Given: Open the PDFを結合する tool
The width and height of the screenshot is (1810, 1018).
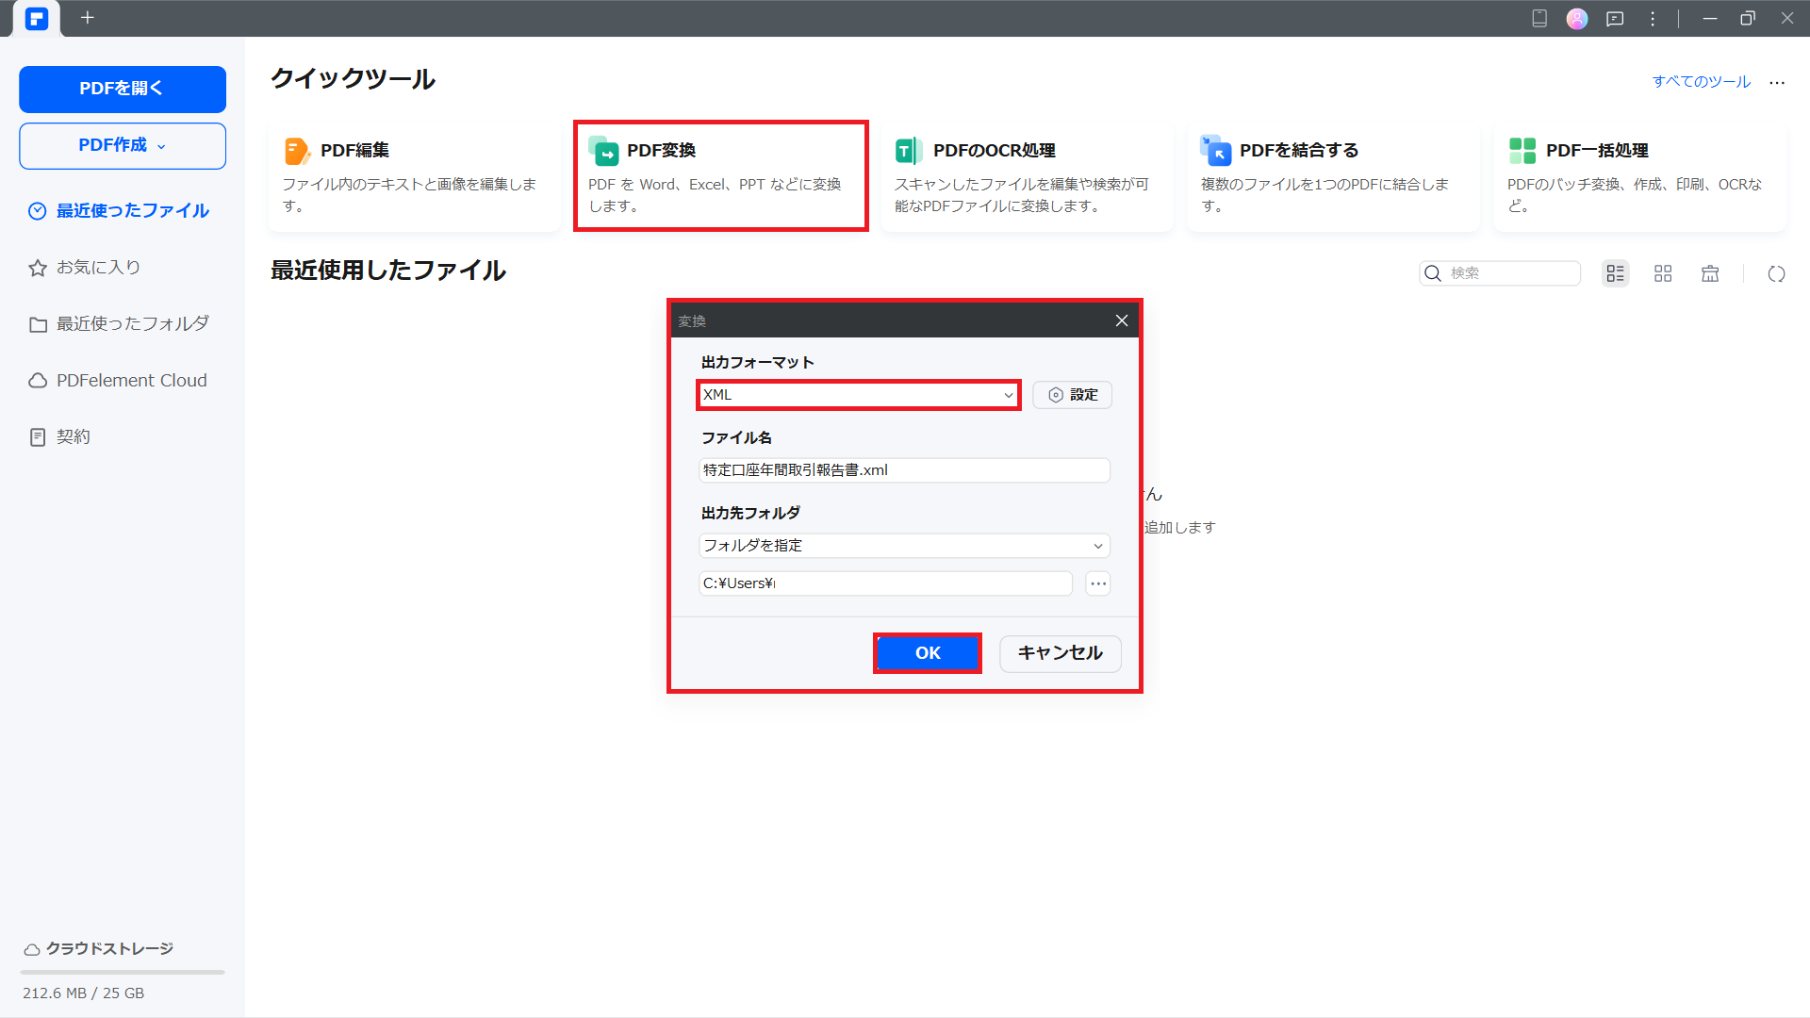Looking at the screenshot, I should (x=1334, y=176).
